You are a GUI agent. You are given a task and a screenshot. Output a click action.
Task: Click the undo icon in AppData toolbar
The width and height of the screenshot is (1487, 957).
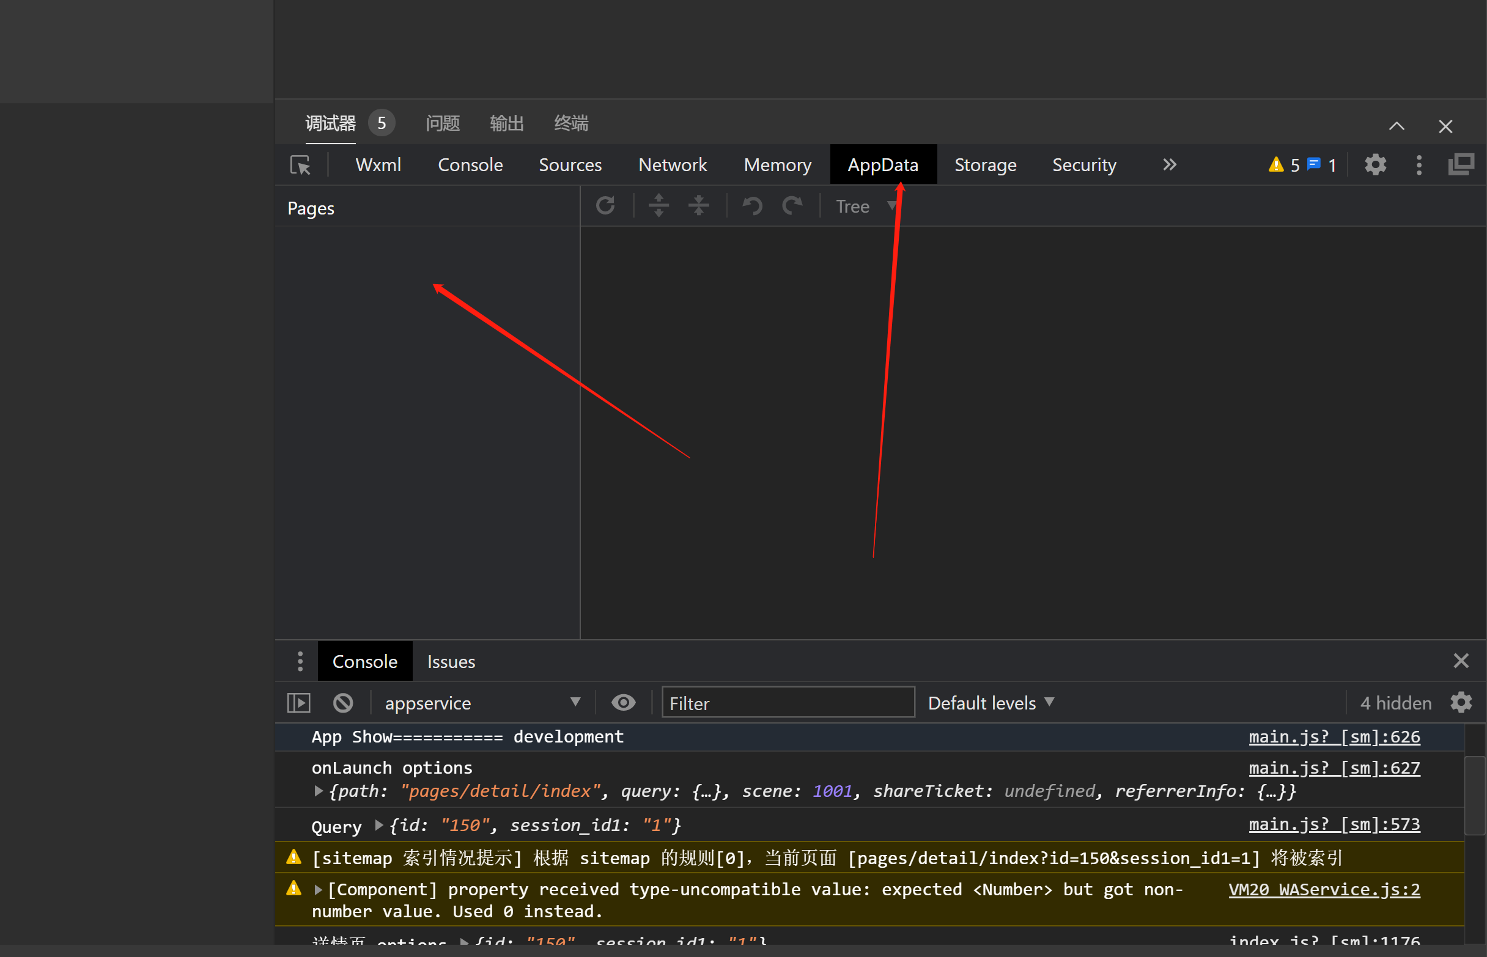coord(752,206)
